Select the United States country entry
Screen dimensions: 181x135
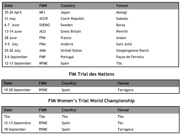pos(71,50)
